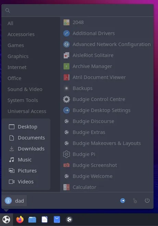158x226 pixels.
Task: Open Additional Drivers app icon
Action: pos(66,33)
